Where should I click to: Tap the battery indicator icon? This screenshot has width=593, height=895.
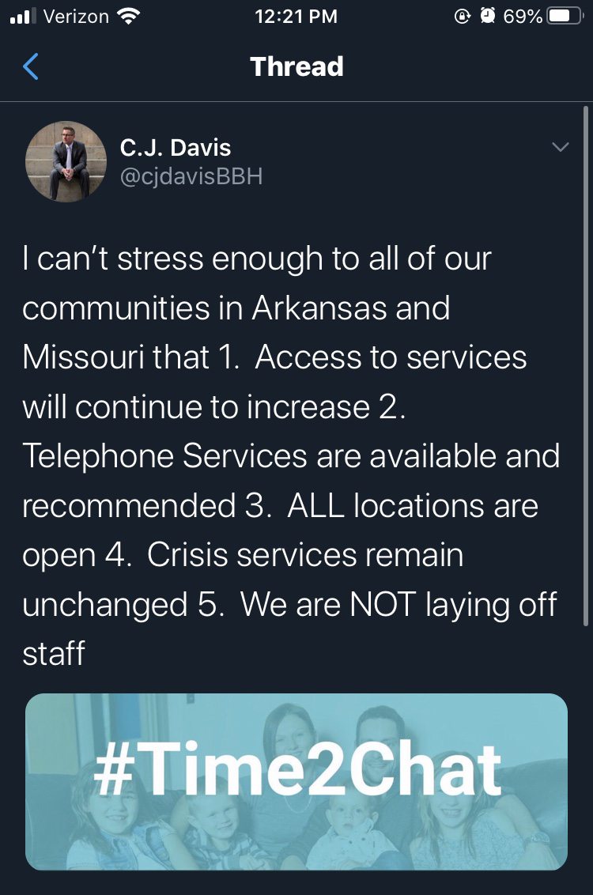pyautogui.click(x=565, y=17)
